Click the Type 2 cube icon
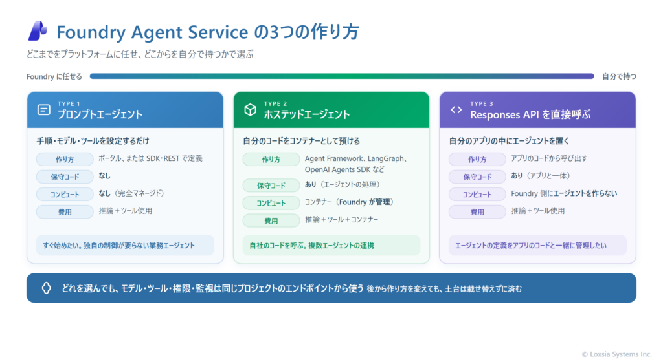Screen dimensions: 663x364 click(x=251, y=110)
